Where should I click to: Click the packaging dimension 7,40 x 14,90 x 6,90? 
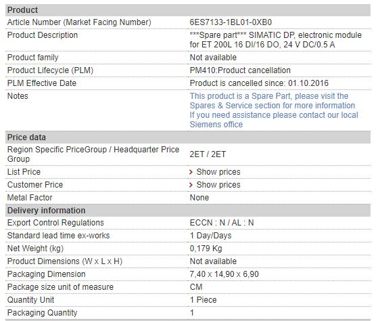click(x=224, y=274)
